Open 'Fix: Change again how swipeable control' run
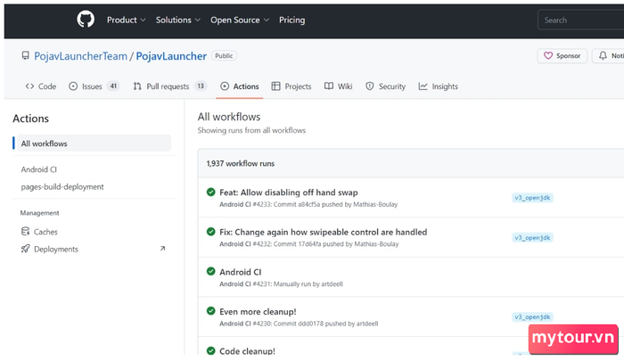 [323, 232]
